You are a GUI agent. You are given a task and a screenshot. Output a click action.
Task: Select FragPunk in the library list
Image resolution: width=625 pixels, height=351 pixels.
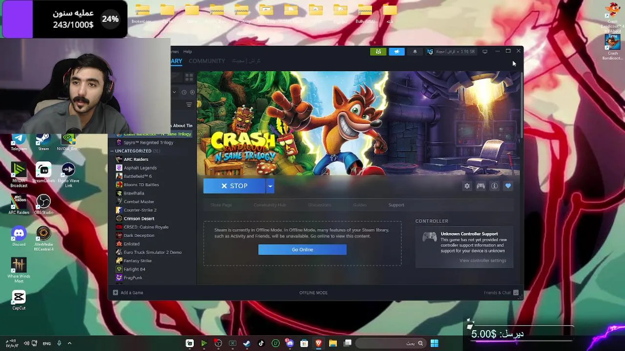point(133,277)
